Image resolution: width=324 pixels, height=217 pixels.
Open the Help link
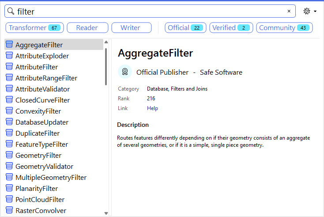coord(152,108)
